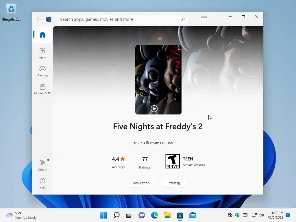Open the Movies & TV section
The width and height of the screenshot is (296, 222).
[42, 89]
